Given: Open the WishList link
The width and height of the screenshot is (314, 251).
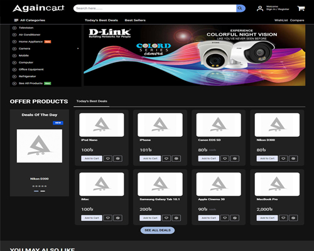Looking at the screenshot, I should [x=281, y=20].
